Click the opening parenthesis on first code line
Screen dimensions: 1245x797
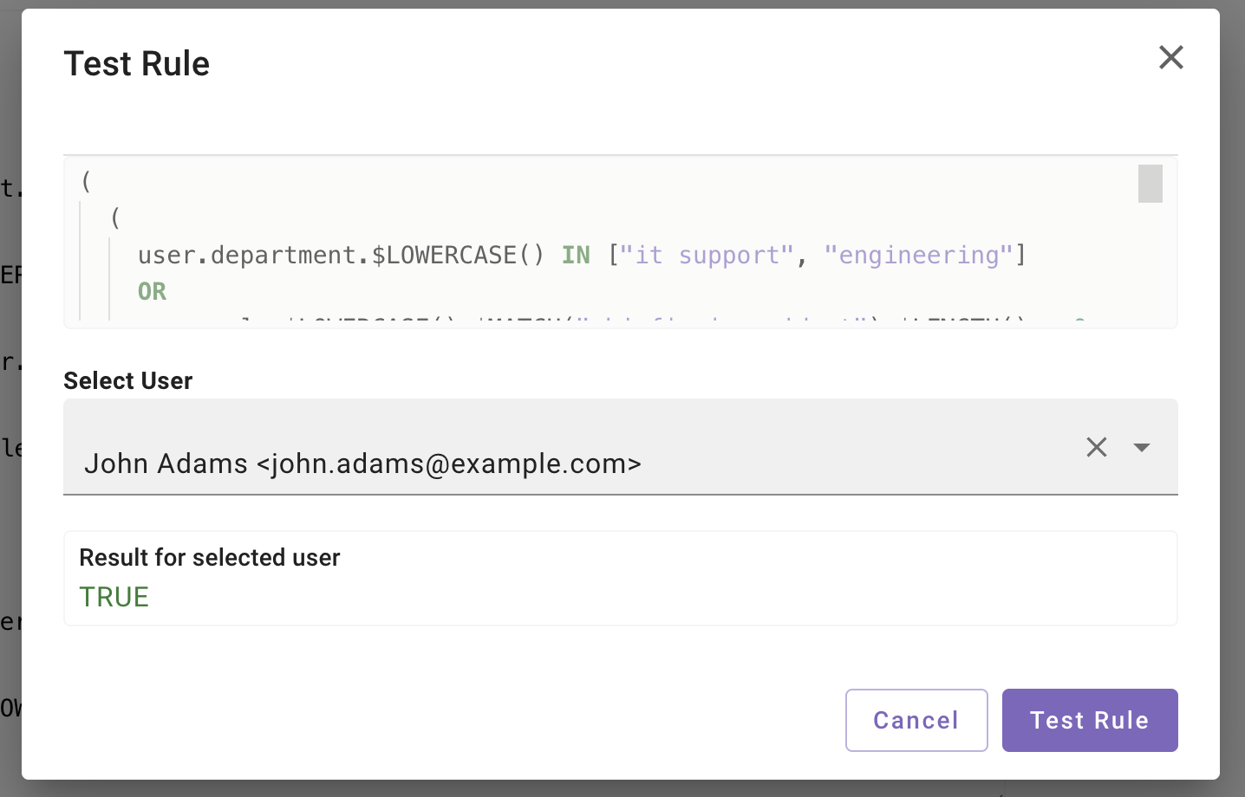[x=86, y=182]
